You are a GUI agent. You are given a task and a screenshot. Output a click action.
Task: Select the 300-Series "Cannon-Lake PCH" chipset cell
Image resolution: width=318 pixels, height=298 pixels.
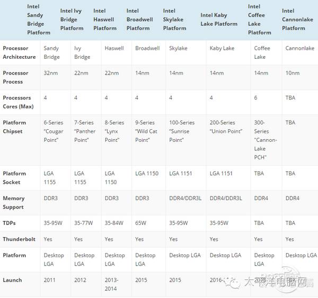[x=266, y=140]
